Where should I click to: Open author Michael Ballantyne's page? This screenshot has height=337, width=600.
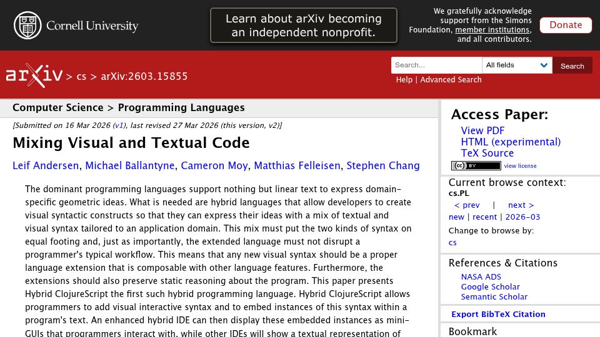click(x=130, y=165)
